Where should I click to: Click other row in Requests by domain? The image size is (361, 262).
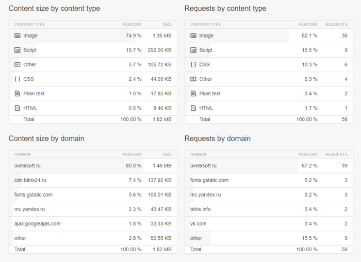click(x=269, y=238)
